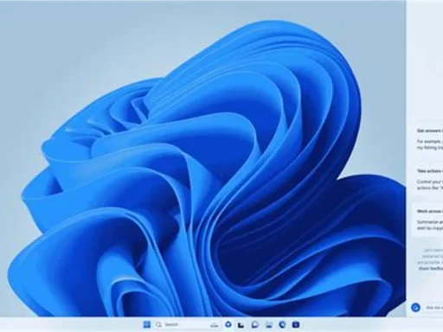
Task: Select the 'Take actions' suggestion card
Action: click(427, 179)
